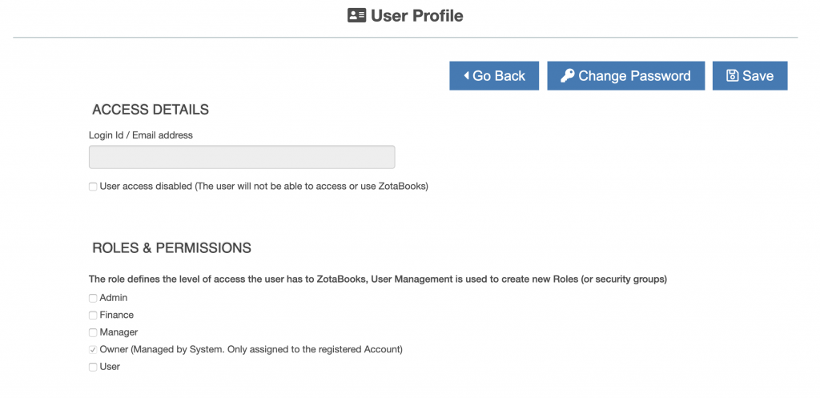The image size is (820, 398).
Task: Click the ROLES & PERMISSIONS section heading
Action: pyautogui.click(x=171, y=248)
